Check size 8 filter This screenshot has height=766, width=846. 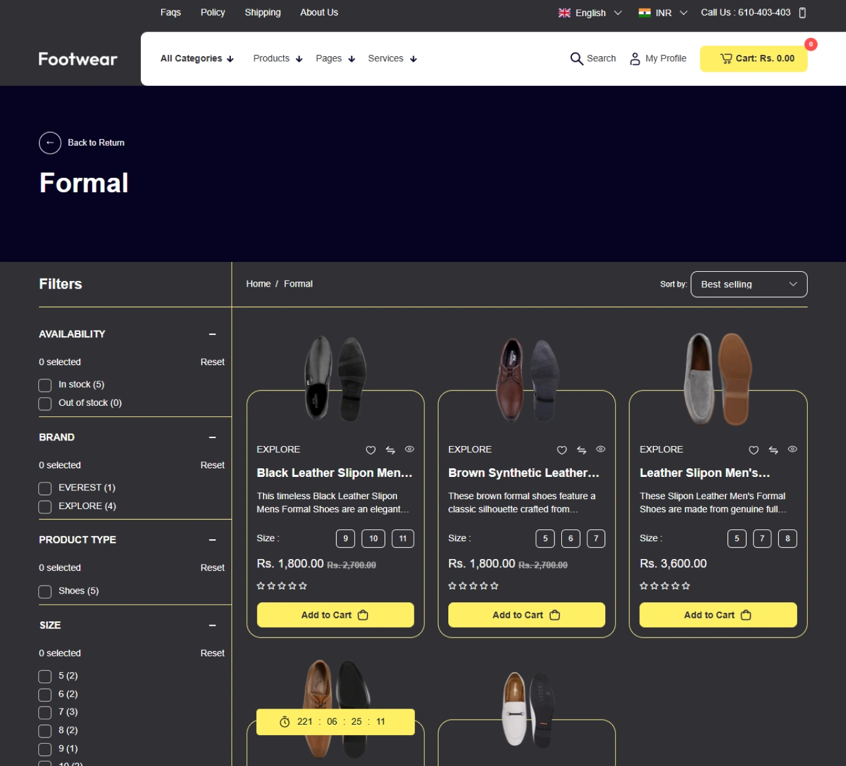coord(45,731)
